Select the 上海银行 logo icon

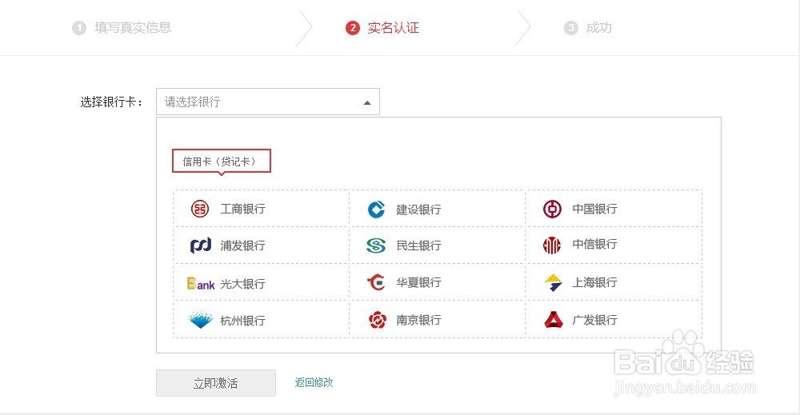click(x=553, y=282)
